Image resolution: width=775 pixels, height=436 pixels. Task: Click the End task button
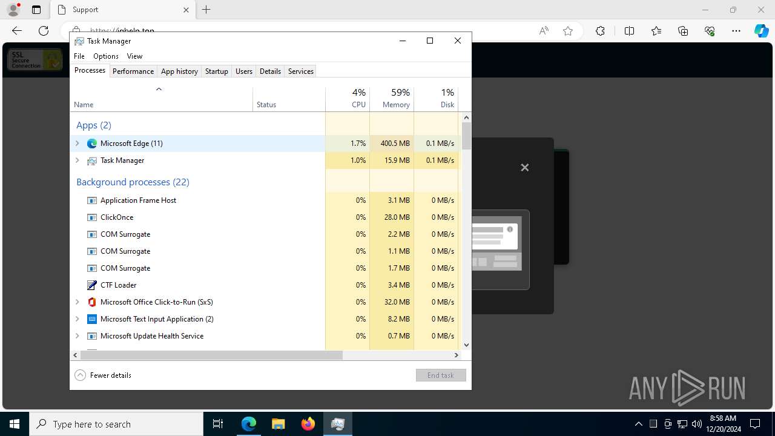click(x=441, y=375)
